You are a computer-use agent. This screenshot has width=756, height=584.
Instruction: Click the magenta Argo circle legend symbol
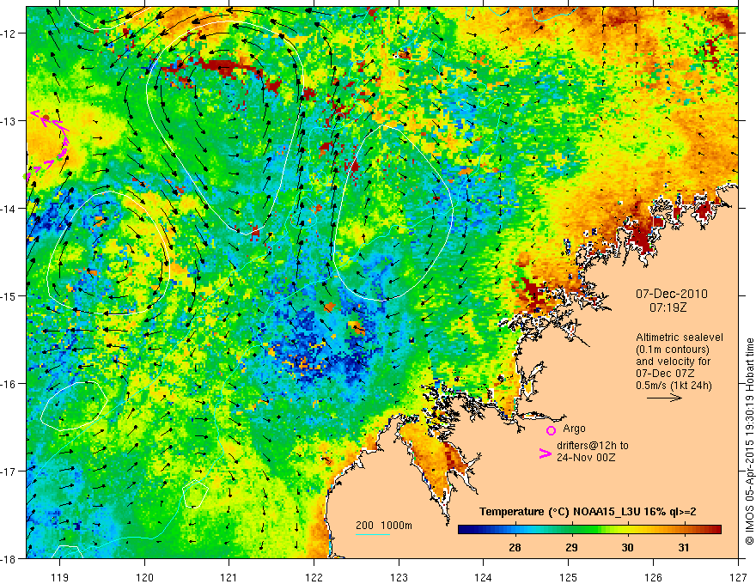551,430
